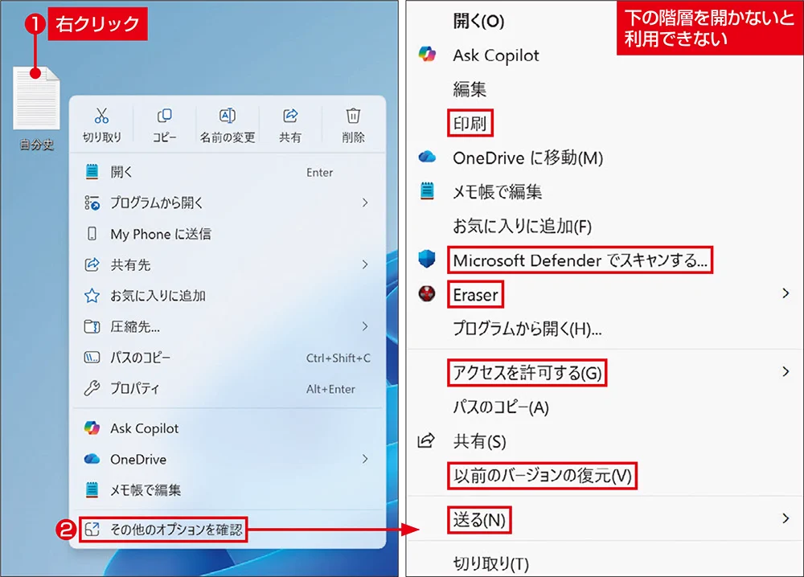
Task: Click the Copilot icon in the right classic menu
Action: click(x=427, y=54)
